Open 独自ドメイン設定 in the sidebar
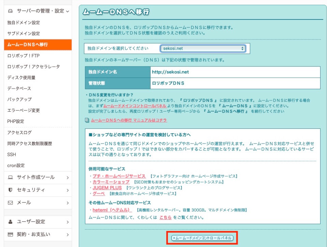The width and height of the screenshot is (327, 247). click(24, 22)
